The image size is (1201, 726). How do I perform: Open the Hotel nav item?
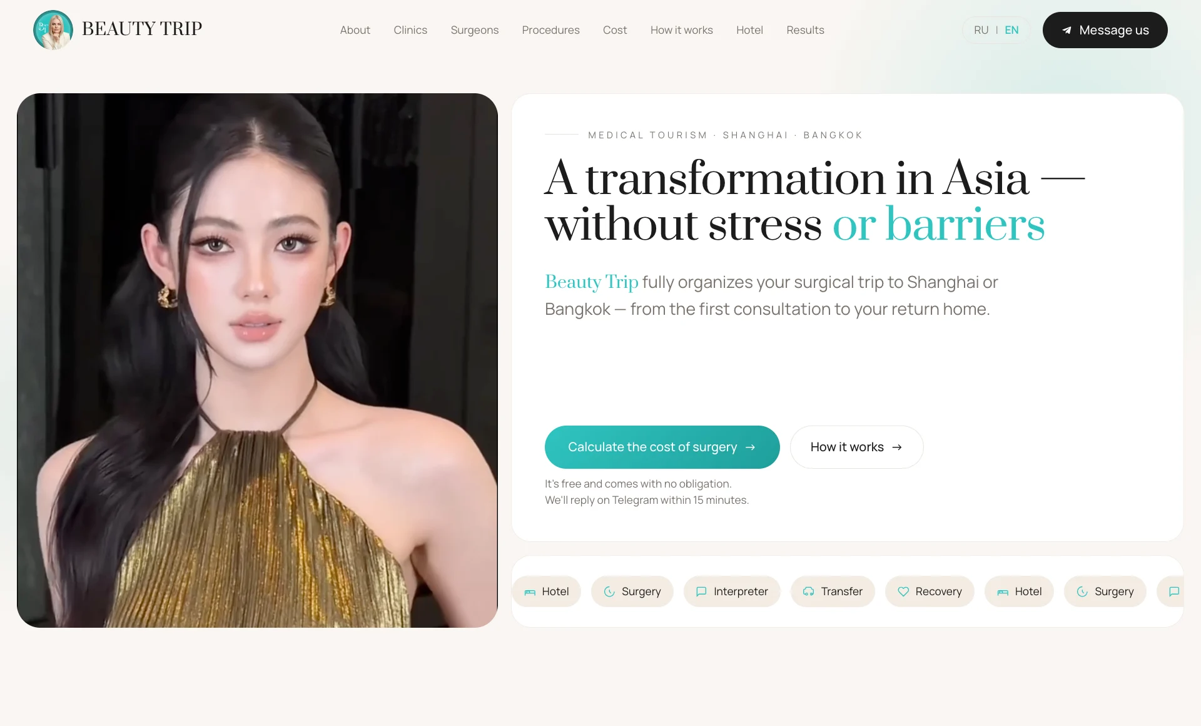pyautogui.click(x=749, y=30)
